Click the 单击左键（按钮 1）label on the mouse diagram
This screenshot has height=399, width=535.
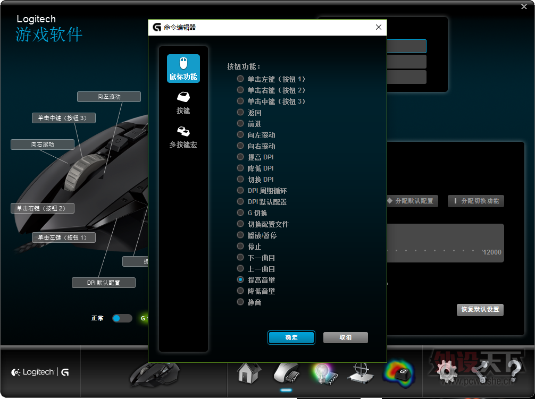pos(64,237)
